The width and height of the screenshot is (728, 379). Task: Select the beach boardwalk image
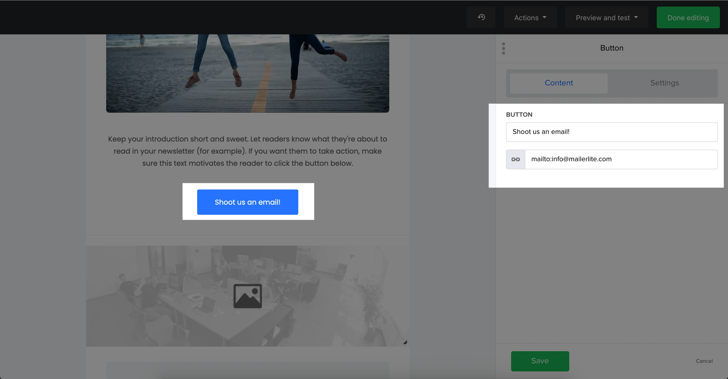(x=247, y=74)
